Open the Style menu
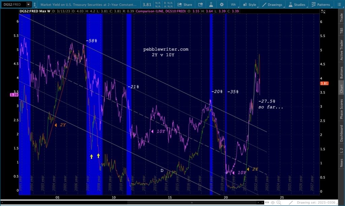Image resolution: width=345 pixels, height=206 pixels. coord(250,4)
